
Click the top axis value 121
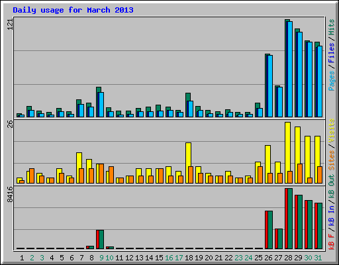[x=10, y=24]
